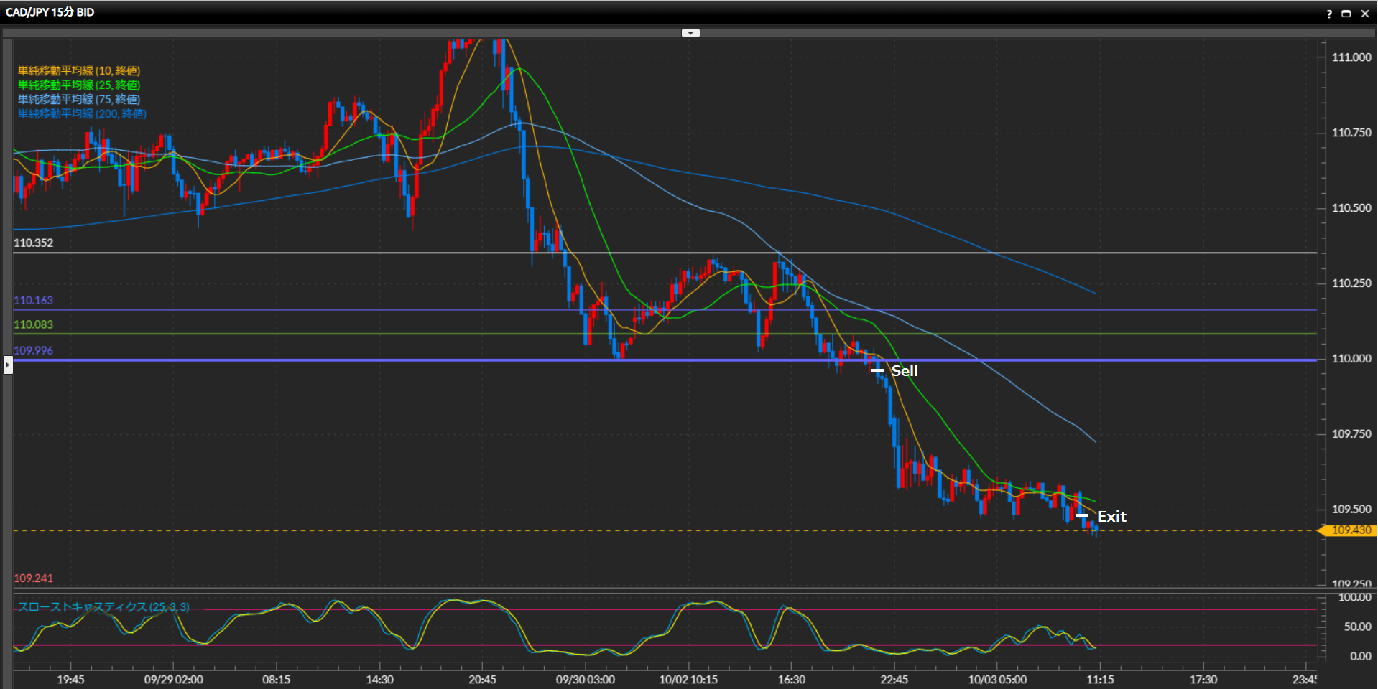The width and height of the screenshot is (1378, 689).
Task: Expand the left side panel arrow
Action: click(x=8, y=365)
